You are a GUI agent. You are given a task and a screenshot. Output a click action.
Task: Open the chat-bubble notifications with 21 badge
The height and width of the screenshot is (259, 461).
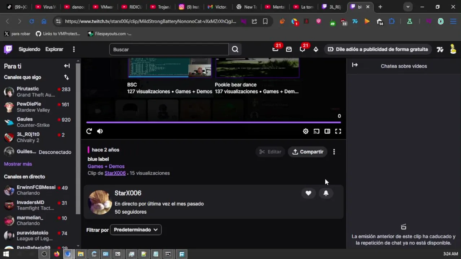click(x=303, y=49)
